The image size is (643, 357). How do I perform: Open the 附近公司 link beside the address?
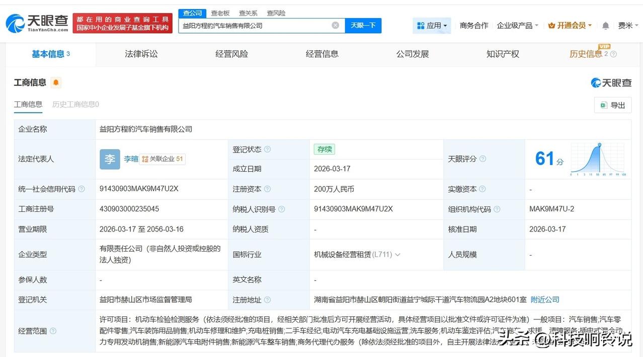pyautogui.click(x=544, y=300)
